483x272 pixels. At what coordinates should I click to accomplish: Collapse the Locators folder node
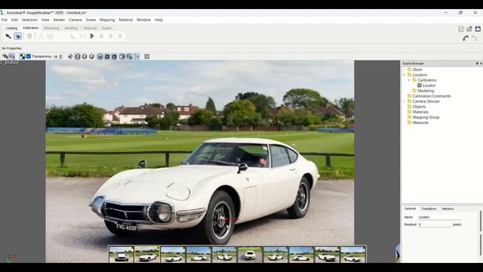[405, 75]
